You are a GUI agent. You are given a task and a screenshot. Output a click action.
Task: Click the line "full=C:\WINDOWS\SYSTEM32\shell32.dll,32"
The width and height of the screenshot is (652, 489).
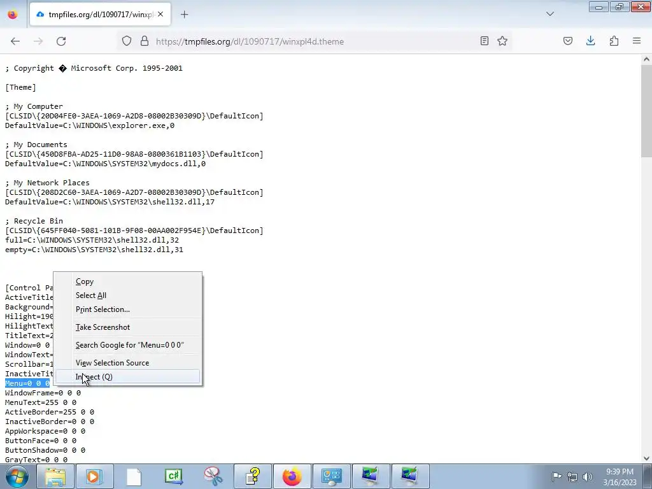[x=92, y=240]
